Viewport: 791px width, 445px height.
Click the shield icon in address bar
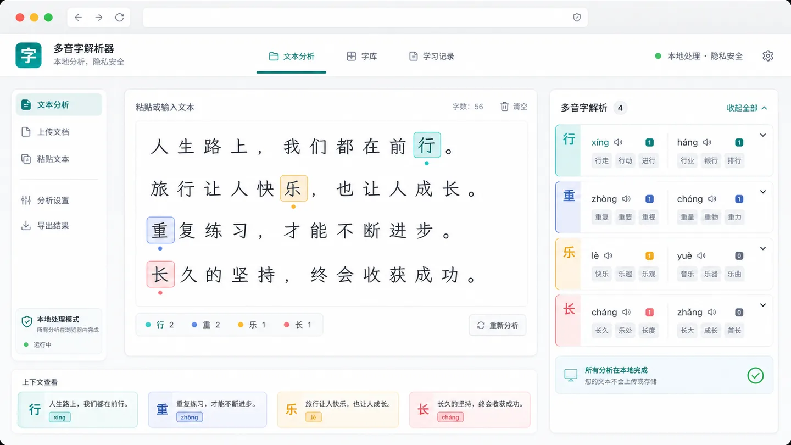coord(577,18)
